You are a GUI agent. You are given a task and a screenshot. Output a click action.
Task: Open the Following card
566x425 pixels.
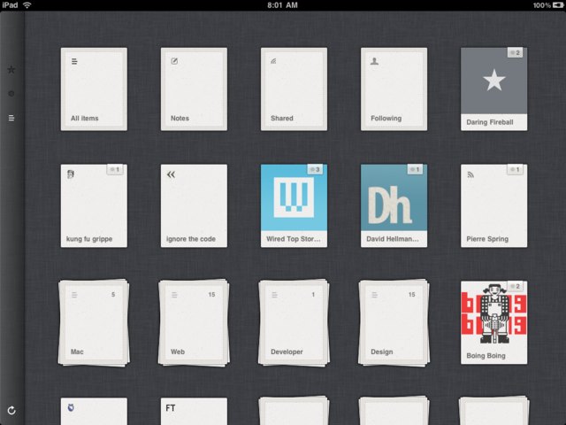click(x=394, y=89)
